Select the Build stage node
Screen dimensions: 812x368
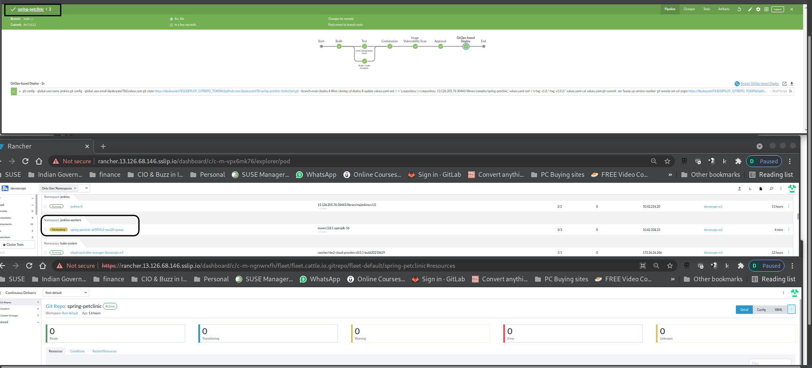pyautogui.click(x=339, y=47)
